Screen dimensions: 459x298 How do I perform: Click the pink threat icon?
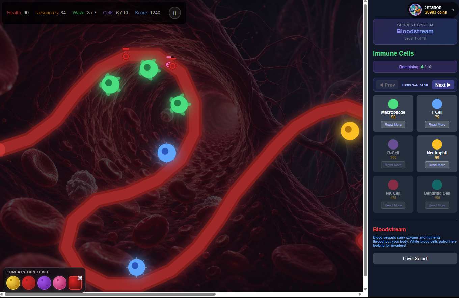point(60,283)
